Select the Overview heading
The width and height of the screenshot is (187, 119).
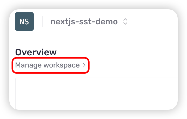tap(36, 52)
